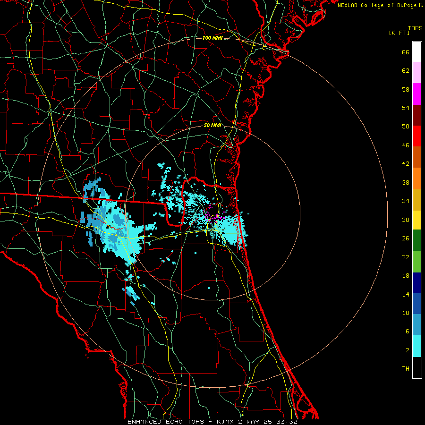Click the white swatch in the tops legend
The height and width of the screenshot is (425, 425).
(x=417, y=52)
